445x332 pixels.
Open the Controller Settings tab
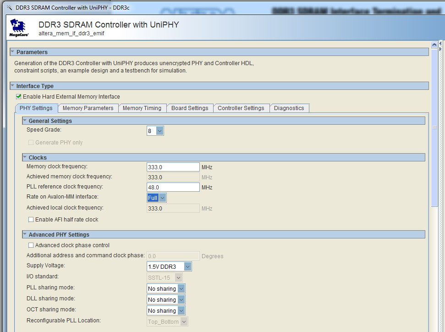[x=241, y=108]
